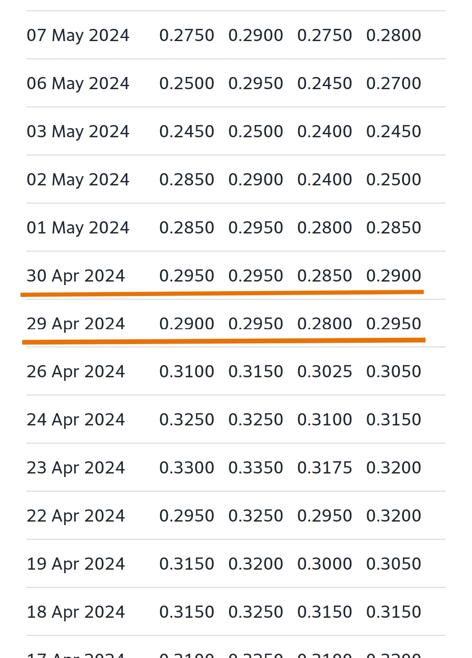Click the 24 Apr 2024 date
Viewport: 472px width, 658px height.
coord(76,420)
